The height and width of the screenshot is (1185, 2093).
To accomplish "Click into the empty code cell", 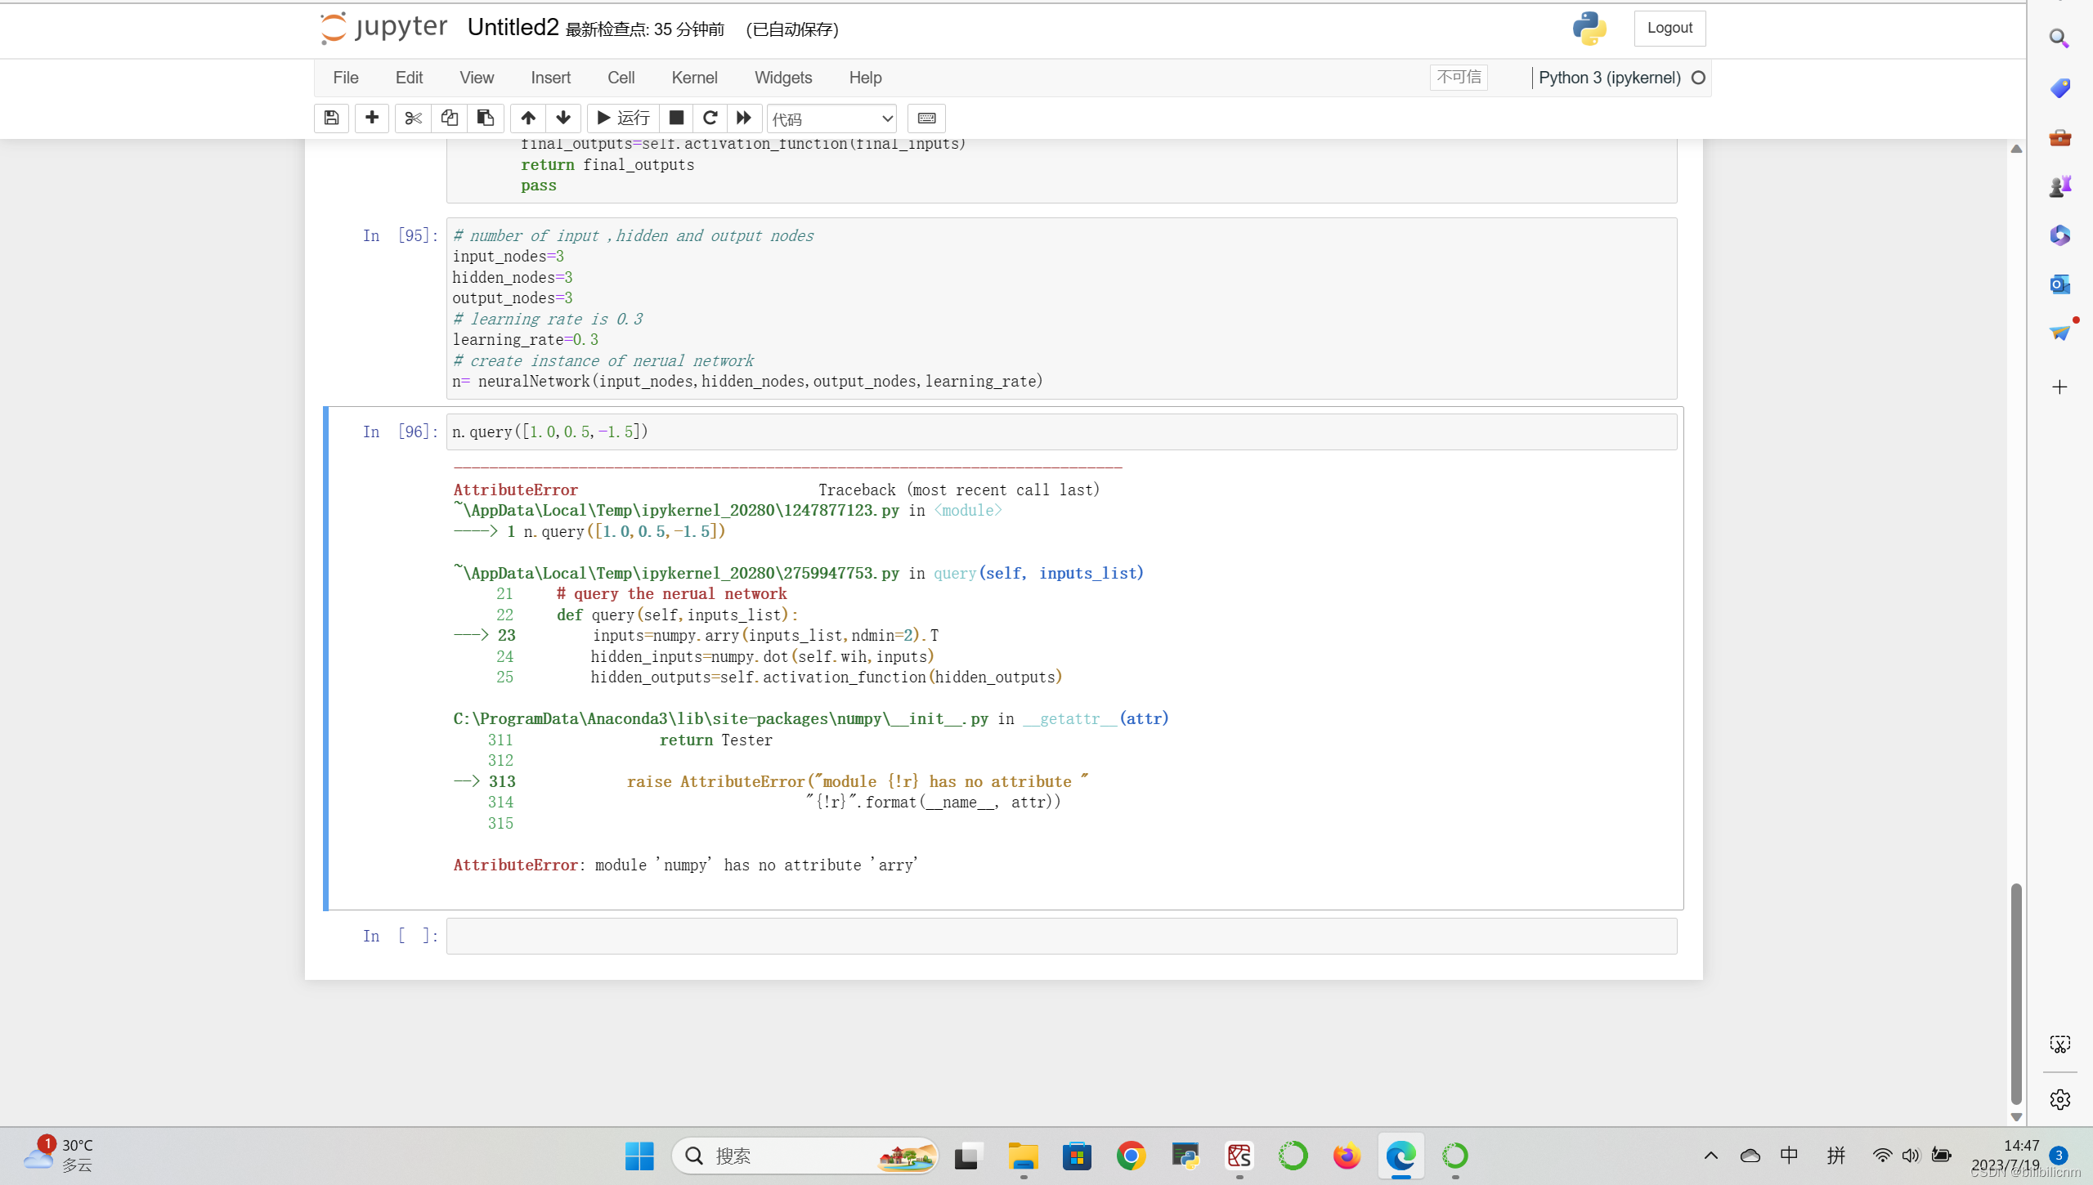I will (x=1060, y=936).
